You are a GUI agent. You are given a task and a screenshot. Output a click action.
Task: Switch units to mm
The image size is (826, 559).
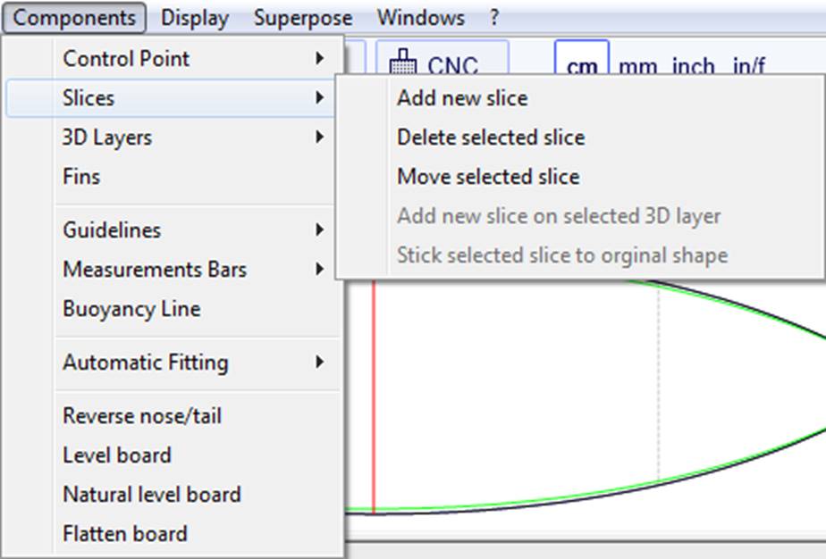coord(638,66)
